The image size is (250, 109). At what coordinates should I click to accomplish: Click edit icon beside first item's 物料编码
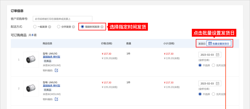(x=56, y=70)
